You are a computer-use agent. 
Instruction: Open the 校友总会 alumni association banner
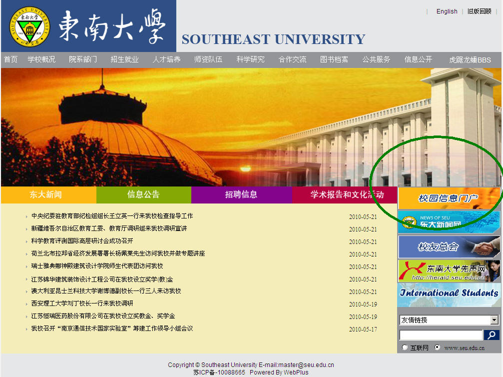[449, 246]
